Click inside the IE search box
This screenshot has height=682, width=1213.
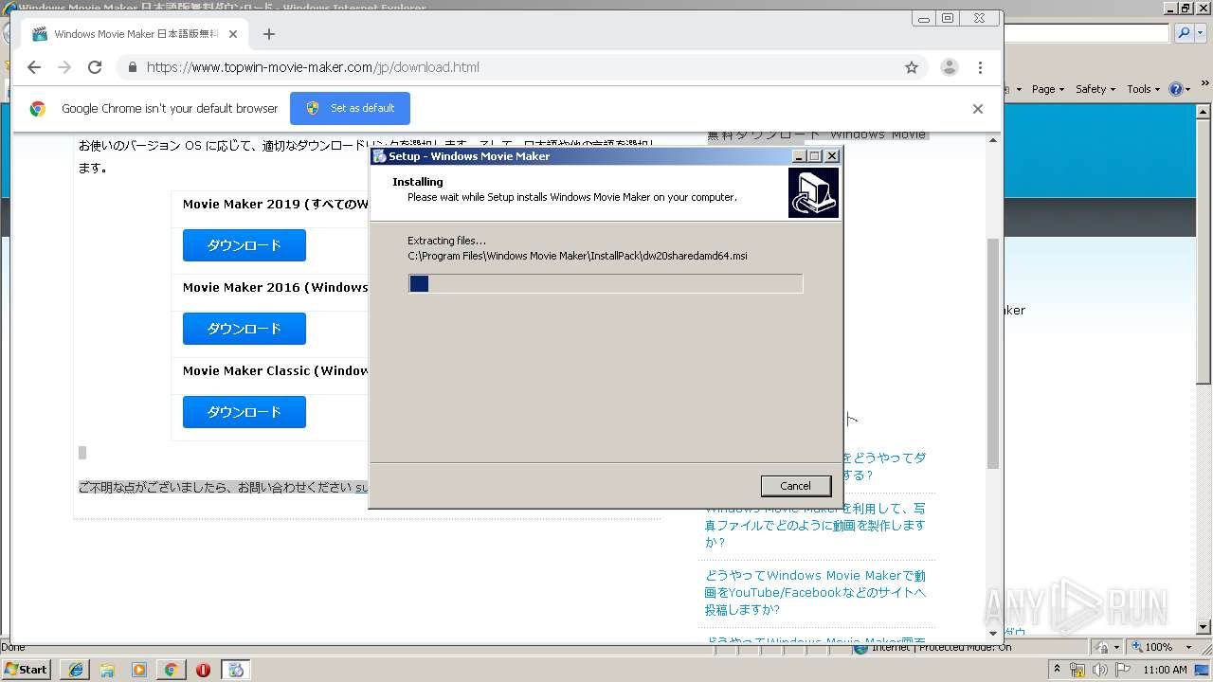click(1086, 33)
